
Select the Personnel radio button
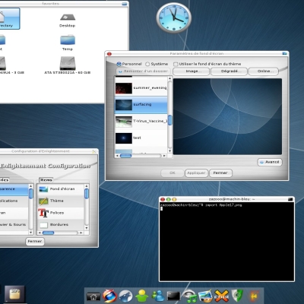(119, 64)
